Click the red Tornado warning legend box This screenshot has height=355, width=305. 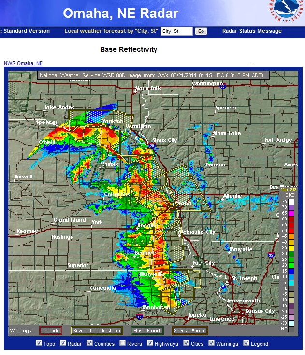(51, 330)
